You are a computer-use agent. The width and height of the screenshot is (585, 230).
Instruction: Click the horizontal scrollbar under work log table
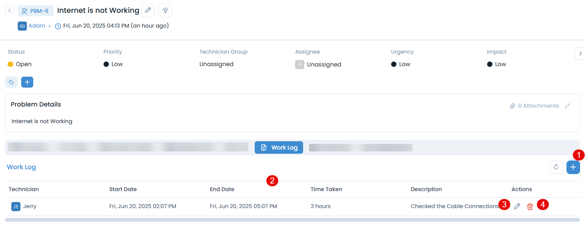(292, 219)
